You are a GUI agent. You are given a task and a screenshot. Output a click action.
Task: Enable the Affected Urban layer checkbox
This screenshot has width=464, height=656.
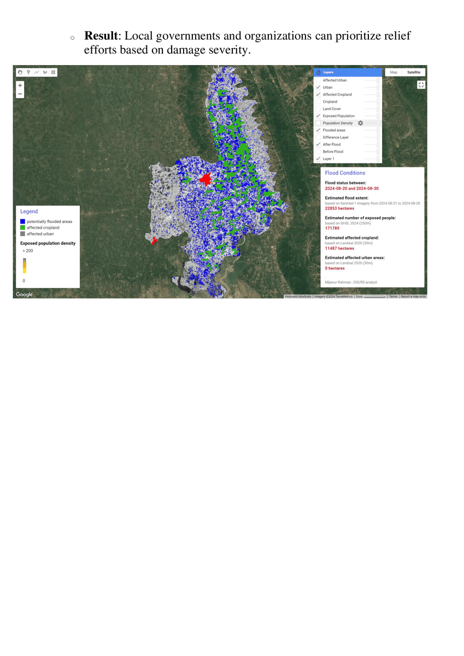318,80
